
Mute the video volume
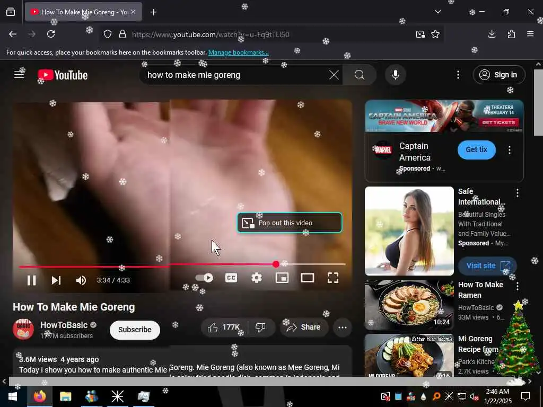(x=81, y=280)
